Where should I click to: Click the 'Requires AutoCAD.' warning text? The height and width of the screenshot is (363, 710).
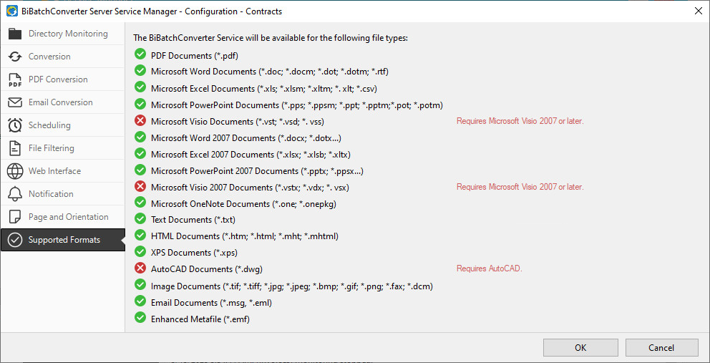490,268
